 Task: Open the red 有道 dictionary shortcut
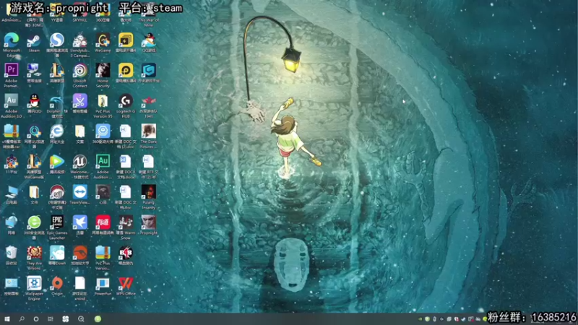point(103,222)
